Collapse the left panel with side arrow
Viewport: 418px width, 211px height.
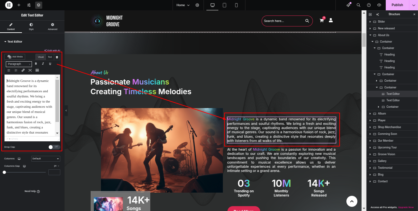click(x=66, y=110)
